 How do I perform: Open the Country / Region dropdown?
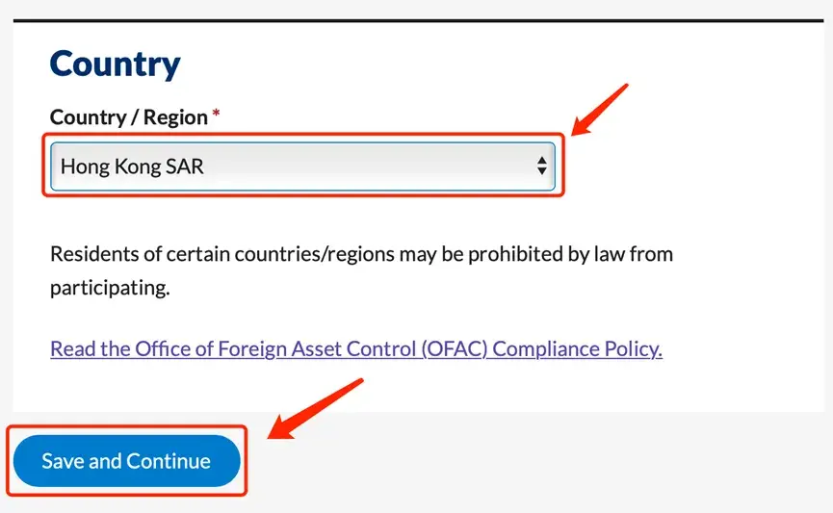coord(302,167)
